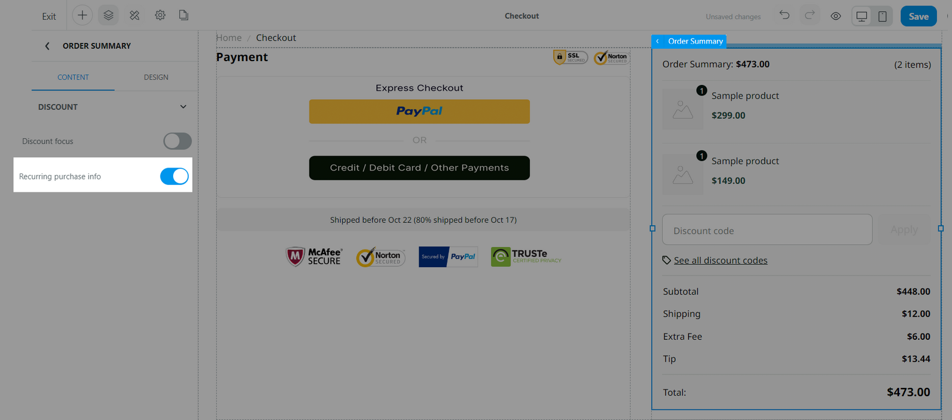Viewport: 952px width, 420px height.
Task: Select the Order Summary block label tab
Action: pyautogui.click(x=696, y=41)
